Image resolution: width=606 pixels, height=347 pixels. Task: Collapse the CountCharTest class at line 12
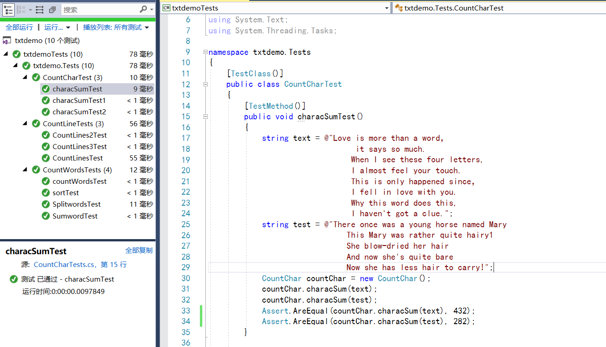coord(205,85)
